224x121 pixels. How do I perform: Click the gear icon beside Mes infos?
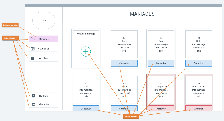click(33, 104)
